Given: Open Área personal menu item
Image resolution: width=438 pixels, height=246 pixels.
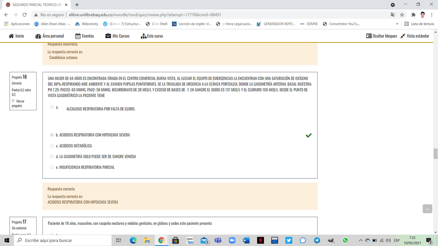Looking at the screenshot, I should (x=50, y=36).
